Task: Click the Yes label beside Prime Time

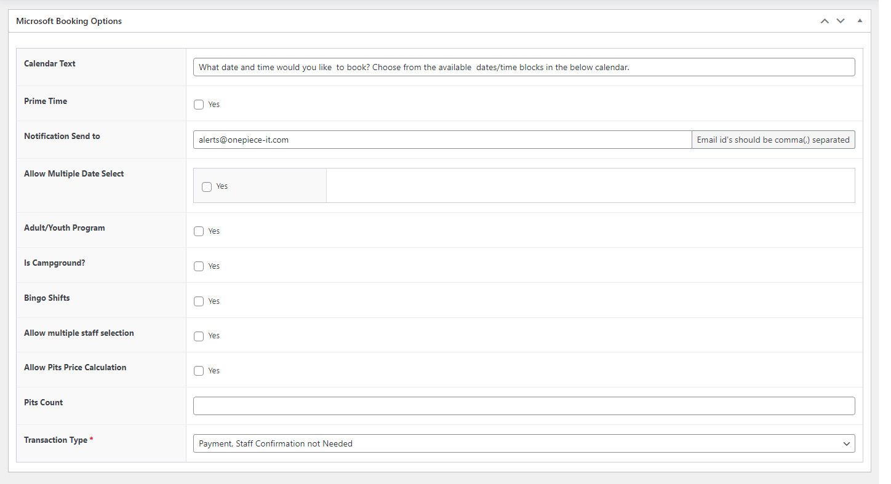Action: 214,105
